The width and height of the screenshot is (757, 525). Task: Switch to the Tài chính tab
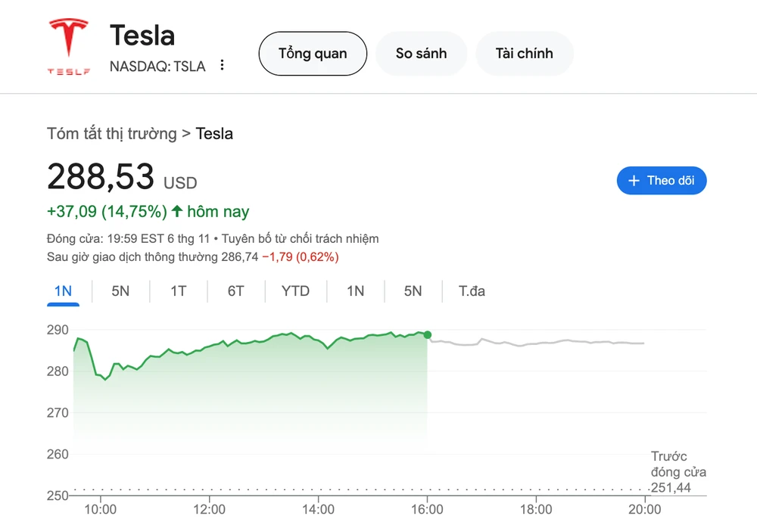pos(524,53)
